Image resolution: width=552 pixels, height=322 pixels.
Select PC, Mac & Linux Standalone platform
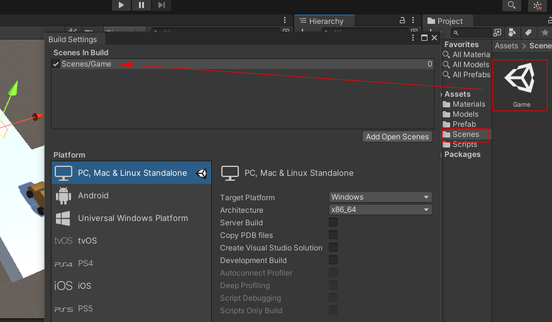[x=131, y=173]
